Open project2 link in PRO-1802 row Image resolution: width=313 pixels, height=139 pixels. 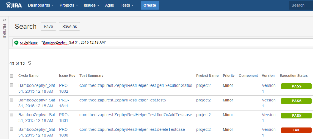[x=203, y=86]
